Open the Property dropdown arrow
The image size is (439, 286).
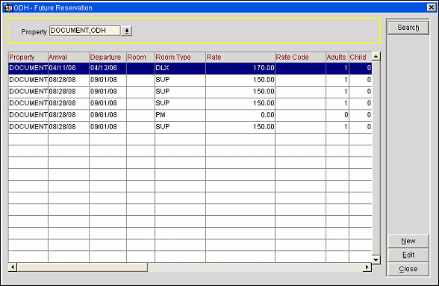tap(127, 31)
